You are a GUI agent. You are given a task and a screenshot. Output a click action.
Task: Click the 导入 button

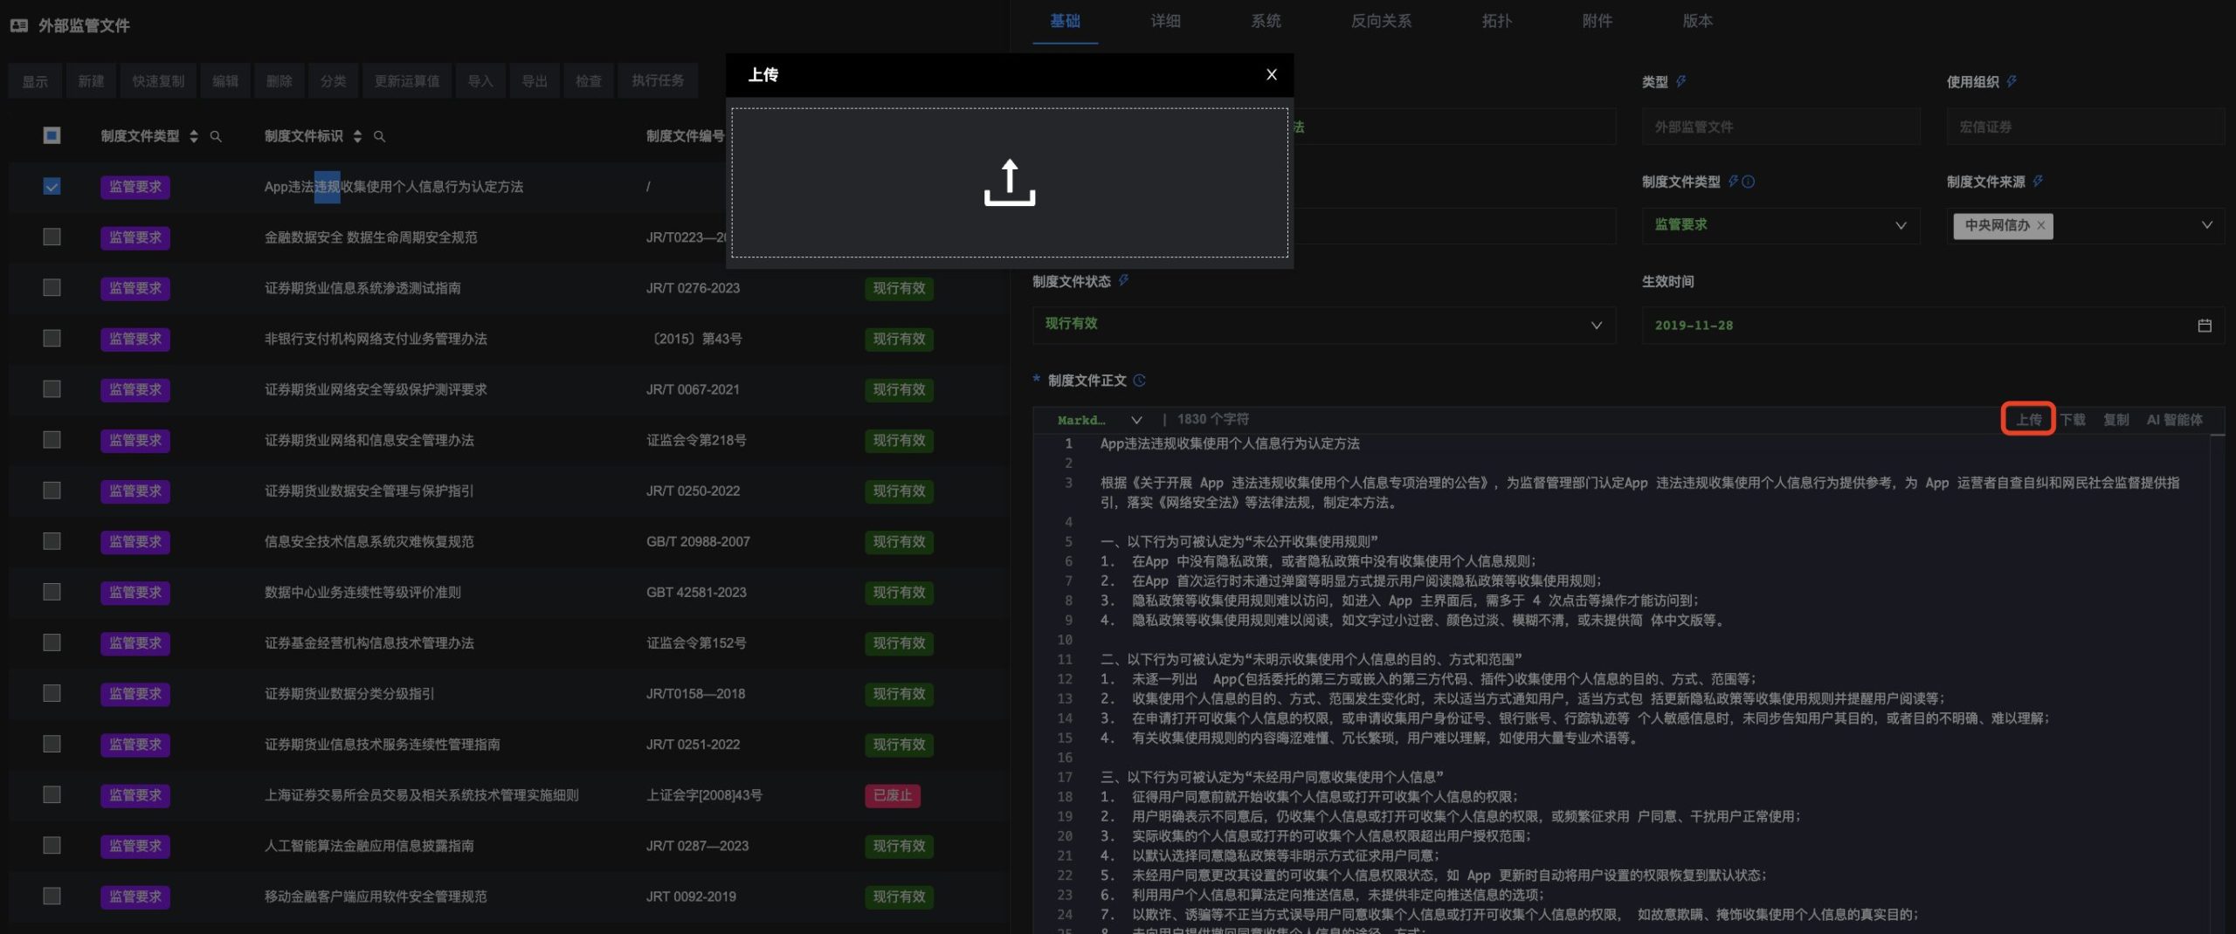pyautogui.click(x=480, y=81)
